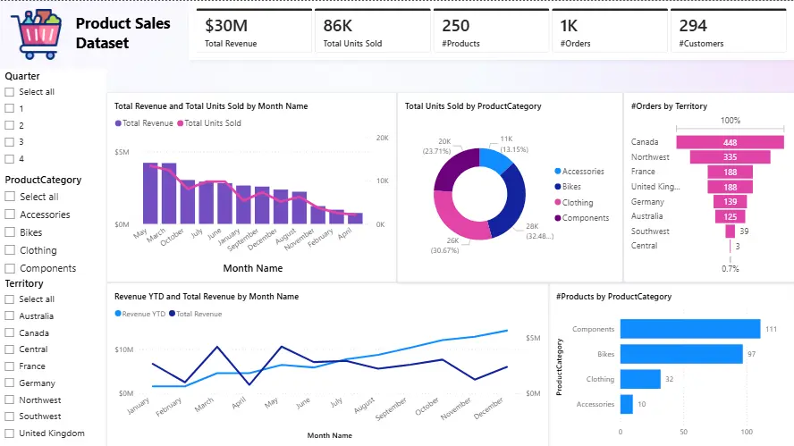
Task: Click '#Orders by Territory' chart title
Action: pyautogui.click(x=669, y=105)
